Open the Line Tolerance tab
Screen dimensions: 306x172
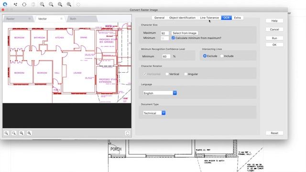[x=209, y=18]
